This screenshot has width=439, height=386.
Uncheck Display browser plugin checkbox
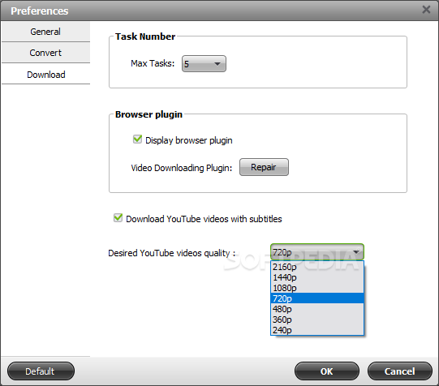137,139
